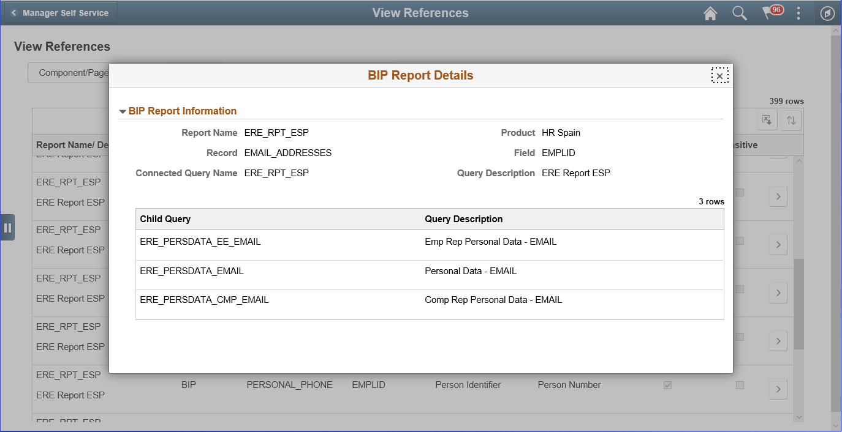
Task: Open global Search
Action: [x=740, y=13]
